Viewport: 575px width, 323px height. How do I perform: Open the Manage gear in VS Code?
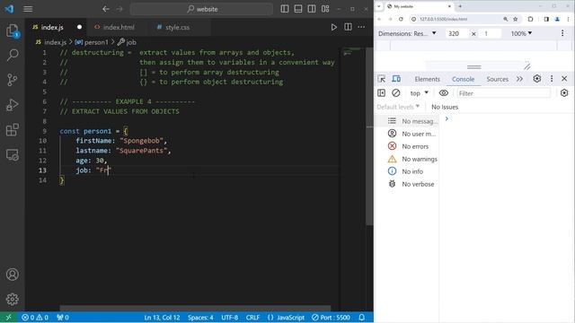click(x=12, y=299)
